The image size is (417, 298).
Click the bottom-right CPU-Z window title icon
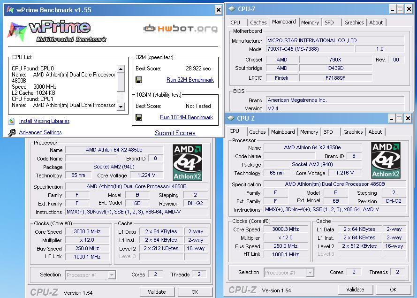pos(231,118)
